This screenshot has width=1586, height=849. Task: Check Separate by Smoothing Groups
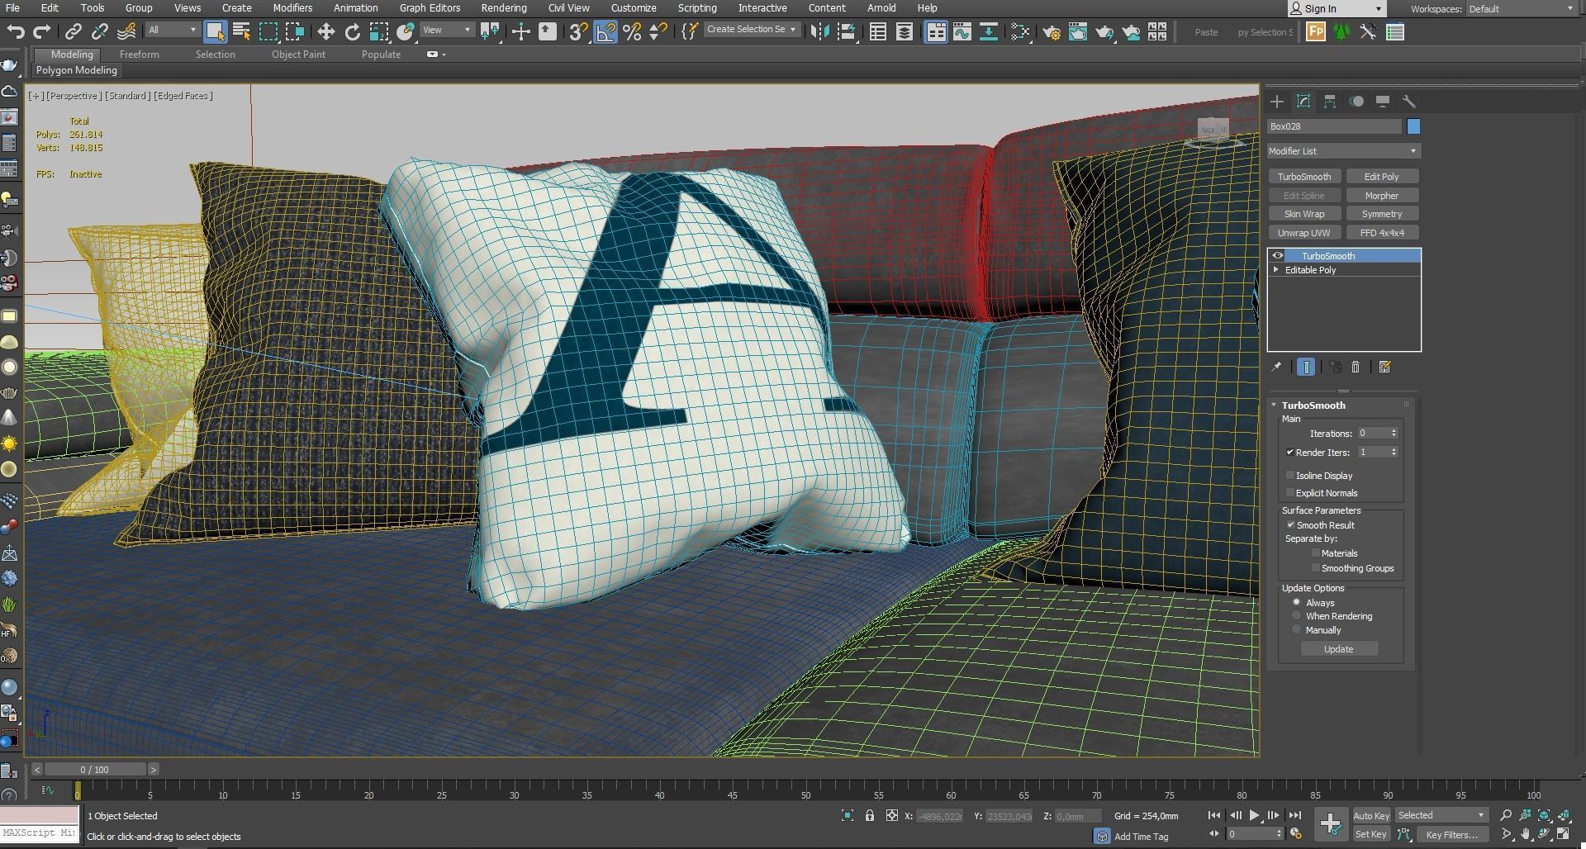(1316, 568)
